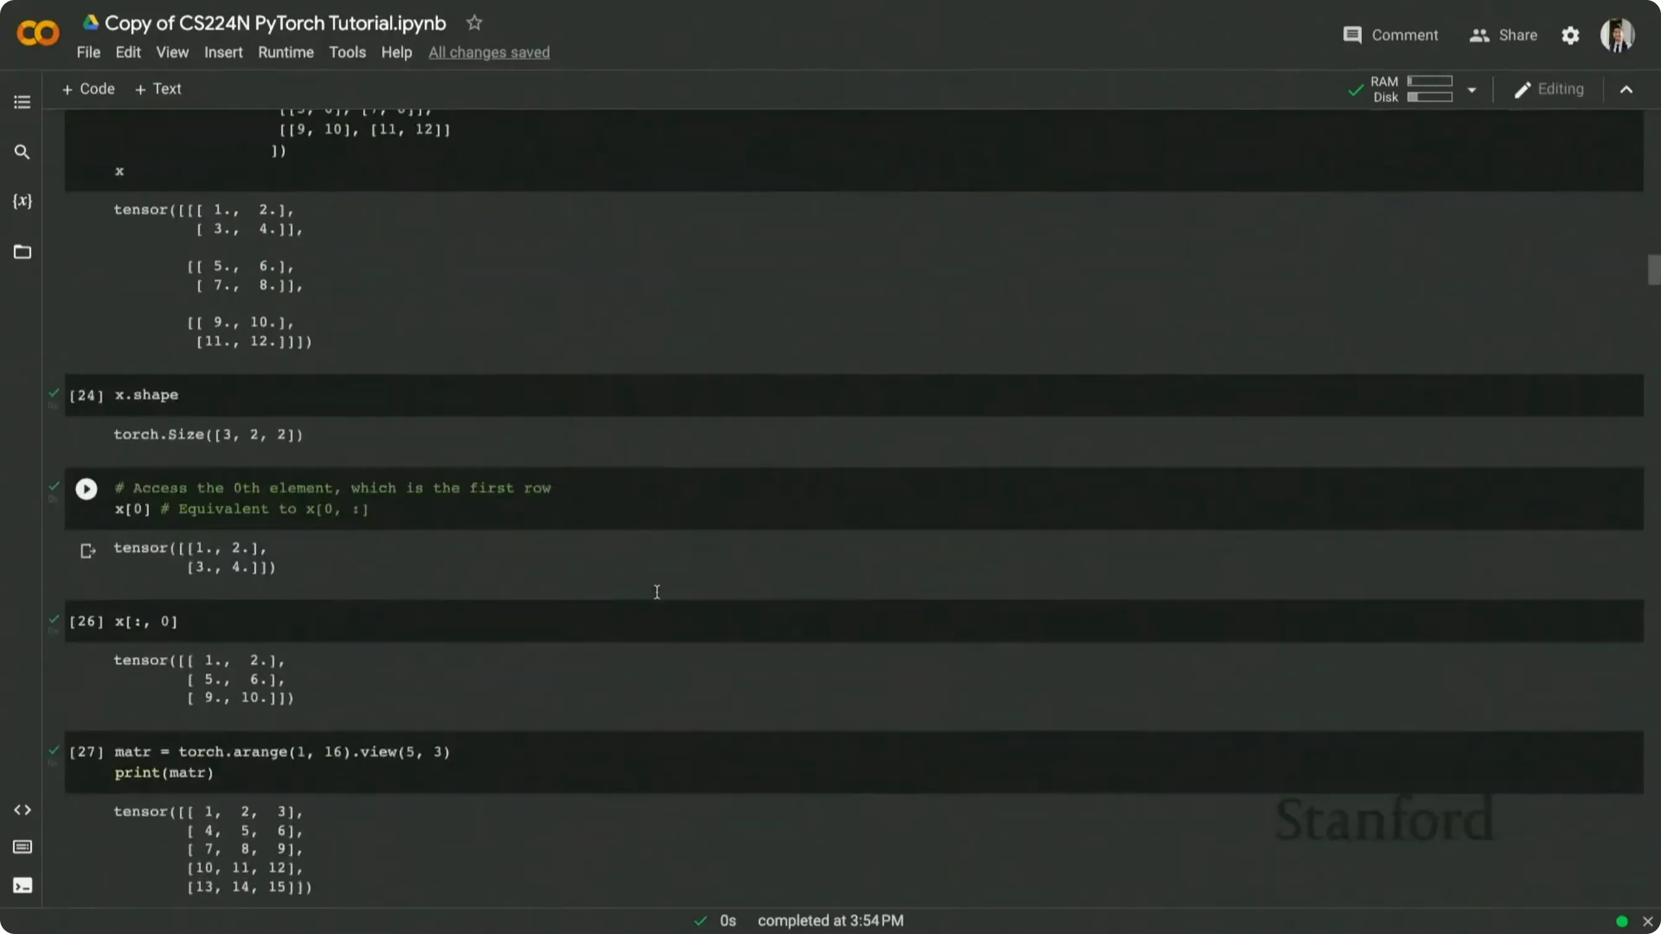Toggle the Editing mode button
This screenshot has height=934, width=1661.
tap(1549, 89)
